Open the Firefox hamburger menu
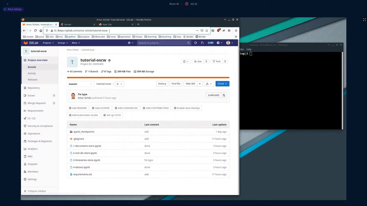This screenshot has height=206, width=367. point(236,31)
